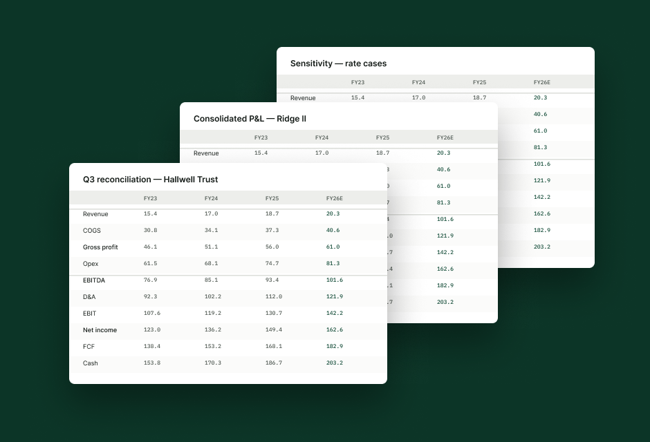This screenshot has height=442, width=650.
Task: Select FY24 header in Q3 reconciliation table
Action: pos(211,198)
